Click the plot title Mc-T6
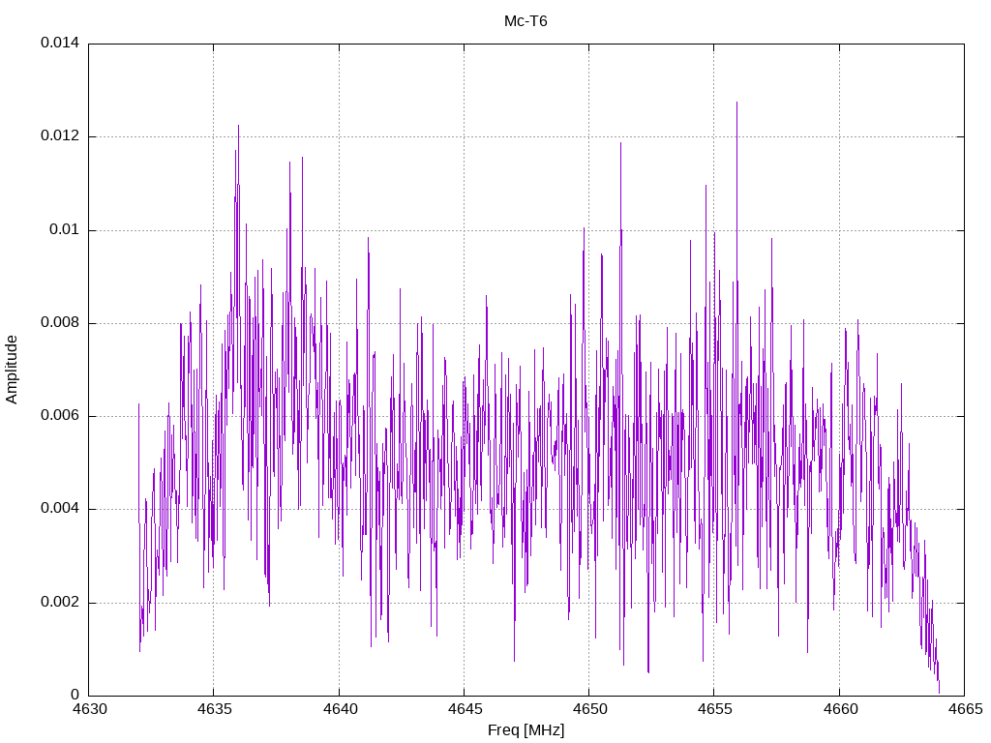Screen dimensions: 991x743 click(526, 21)
